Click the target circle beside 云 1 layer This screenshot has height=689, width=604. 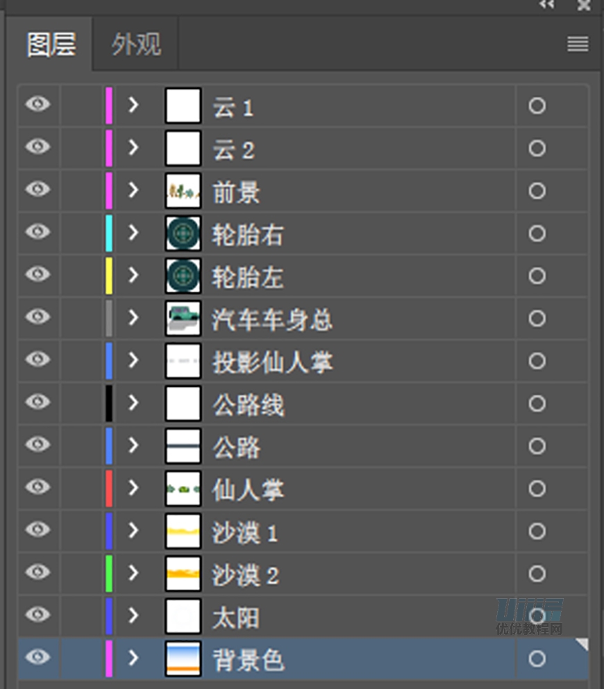coord(536,106)
